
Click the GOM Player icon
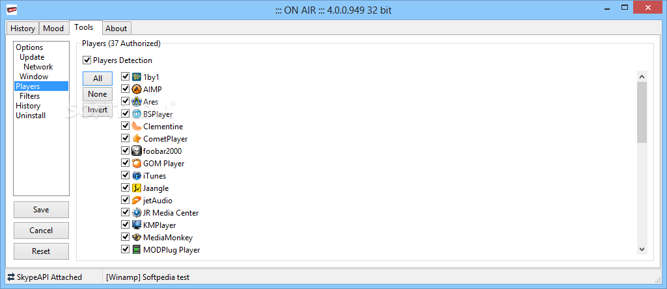(x=137, y=163)
